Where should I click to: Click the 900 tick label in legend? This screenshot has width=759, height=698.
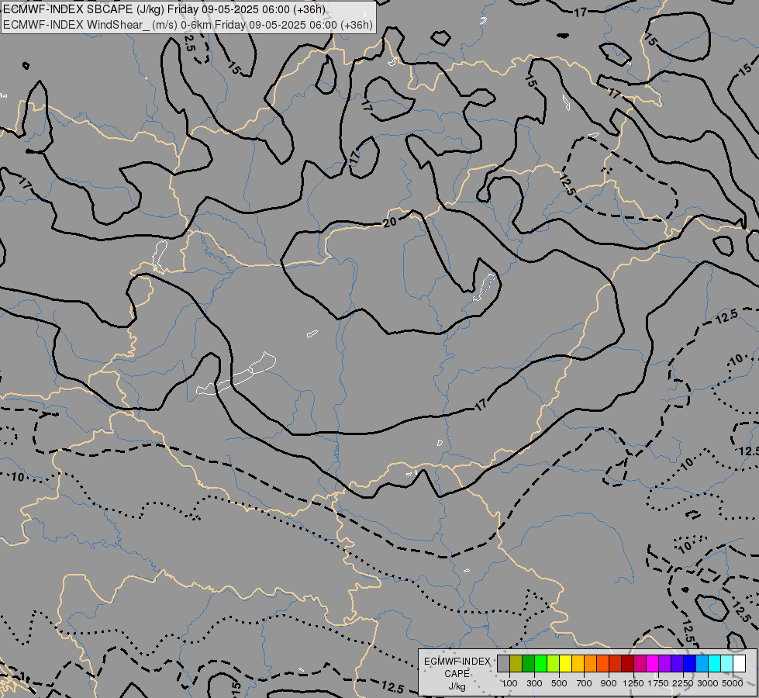coord(609,683)
